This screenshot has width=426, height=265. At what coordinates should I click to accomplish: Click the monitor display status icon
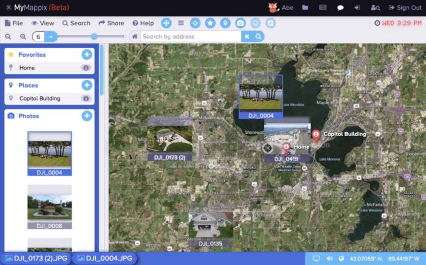tap(316, 259)
